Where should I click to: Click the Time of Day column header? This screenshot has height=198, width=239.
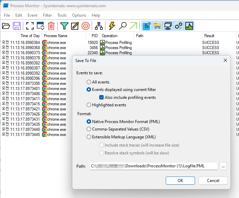tap(21, 36)
